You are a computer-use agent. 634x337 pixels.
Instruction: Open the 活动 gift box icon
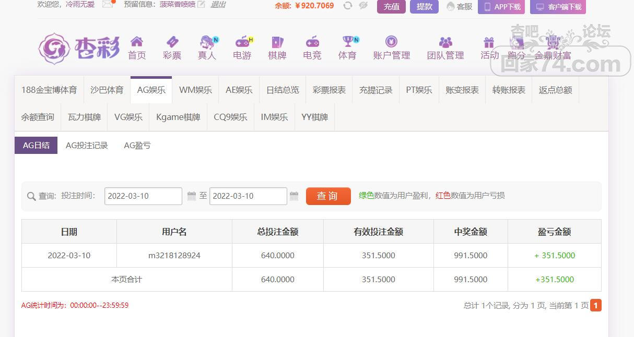[489, 42]
